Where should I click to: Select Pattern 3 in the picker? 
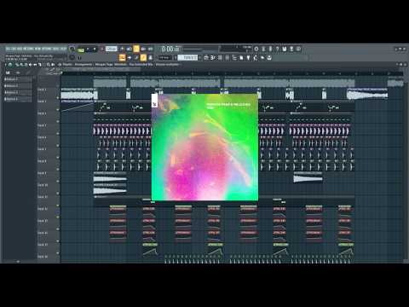coord(18,92)
